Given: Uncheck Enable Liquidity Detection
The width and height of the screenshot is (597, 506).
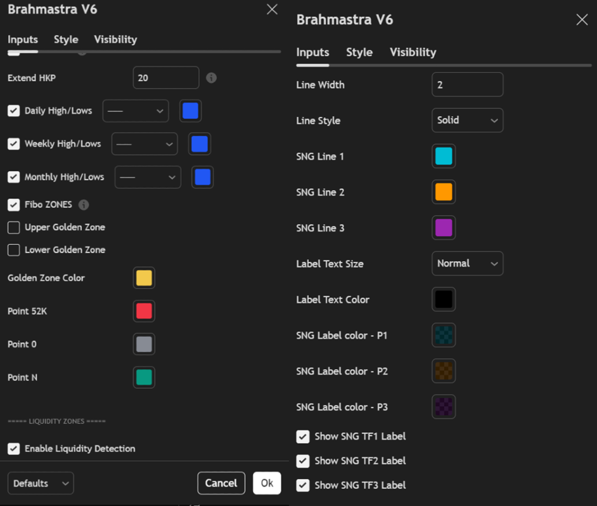Looking at the screenshot, I should tap(13, 448).
